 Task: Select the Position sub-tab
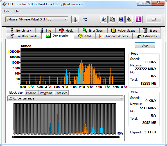[31, 93]
